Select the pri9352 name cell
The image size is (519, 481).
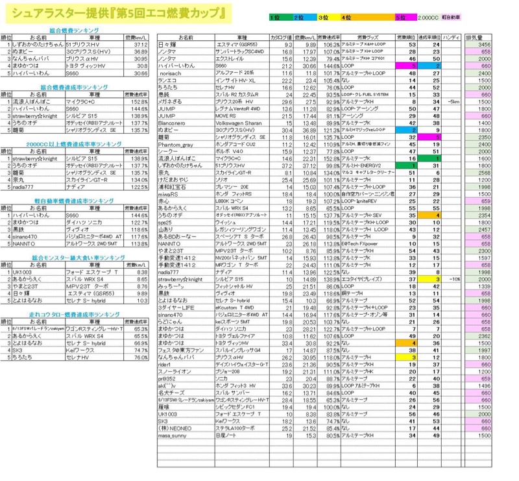click(x=186, y=378)
